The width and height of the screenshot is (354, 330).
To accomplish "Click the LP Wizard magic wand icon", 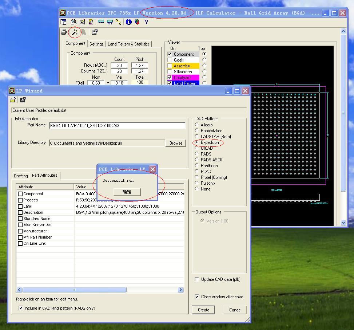I will tap(75, 32).
